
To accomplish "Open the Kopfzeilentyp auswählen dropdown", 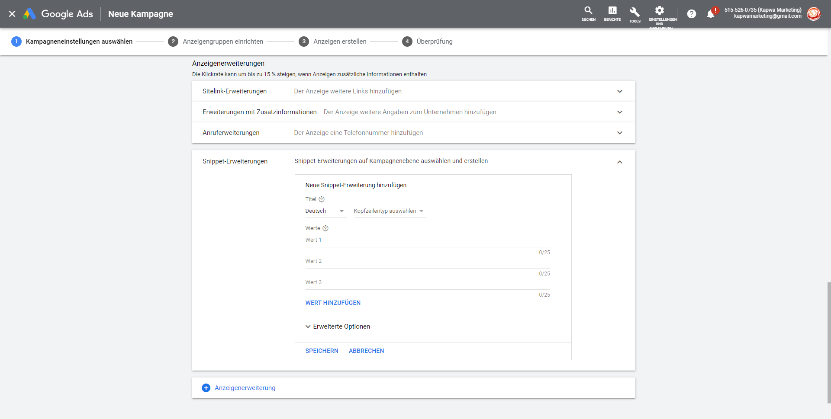I will tap(390, 211).
